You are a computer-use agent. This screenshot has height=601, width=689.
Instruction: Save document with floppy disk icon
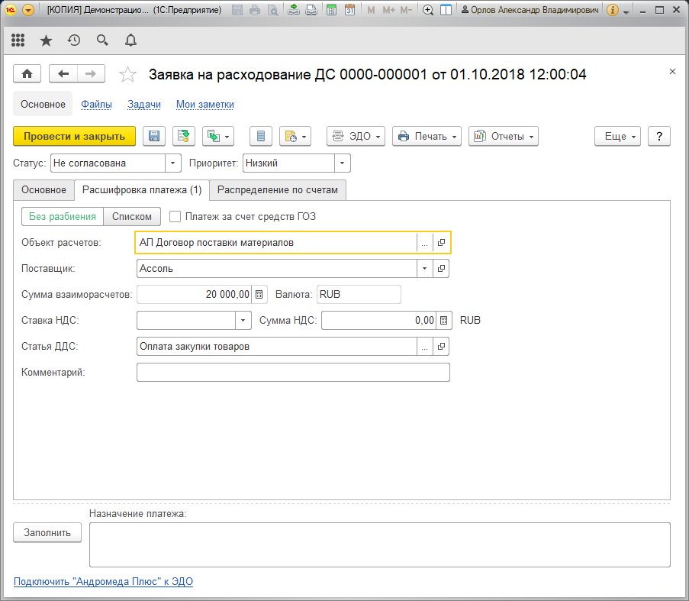[x=154, y=136]
